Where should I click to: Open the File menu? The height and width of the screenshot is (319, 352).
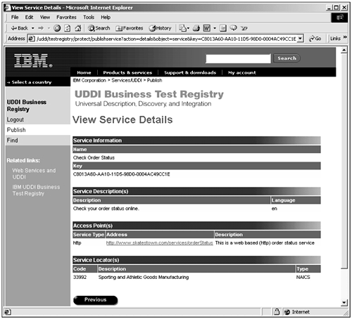pos(15,18)
